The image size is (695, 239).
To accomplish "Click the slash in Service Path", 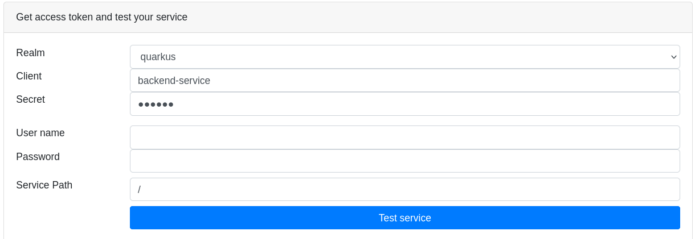I will coord(139,189).
